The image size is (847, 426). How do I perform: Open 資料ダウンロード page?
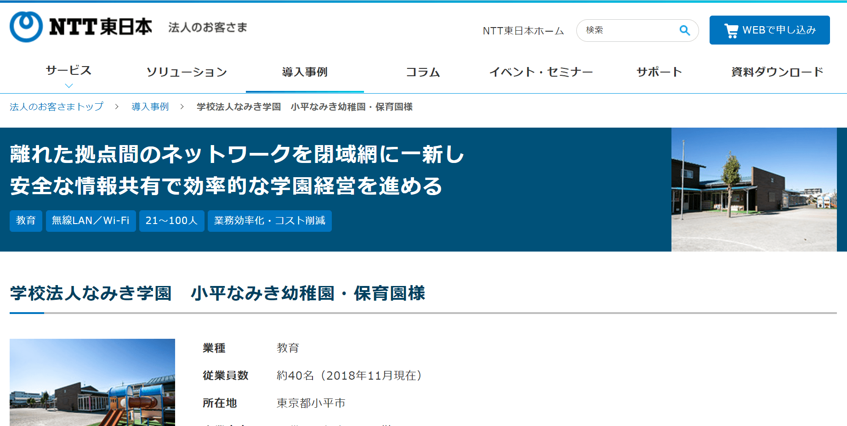777,72
